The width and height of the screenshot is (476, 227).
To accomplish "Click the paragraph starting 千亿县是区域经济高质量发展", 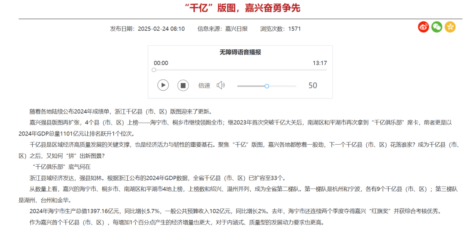I will (239, 150).
